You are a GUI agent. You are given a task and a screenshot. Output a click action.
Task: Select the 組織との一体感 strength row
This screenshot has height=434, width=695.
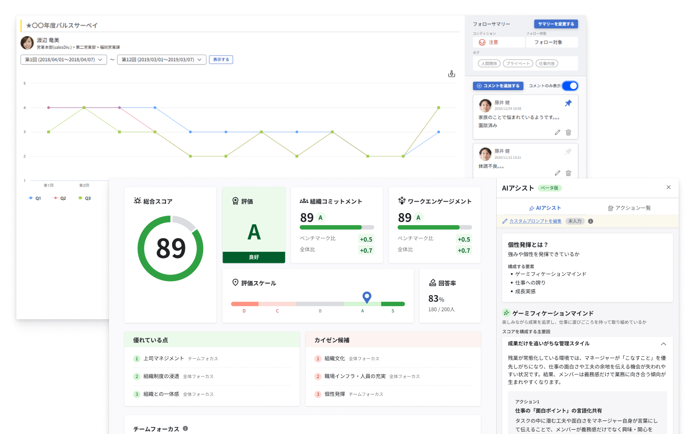[x=212, y=394]
